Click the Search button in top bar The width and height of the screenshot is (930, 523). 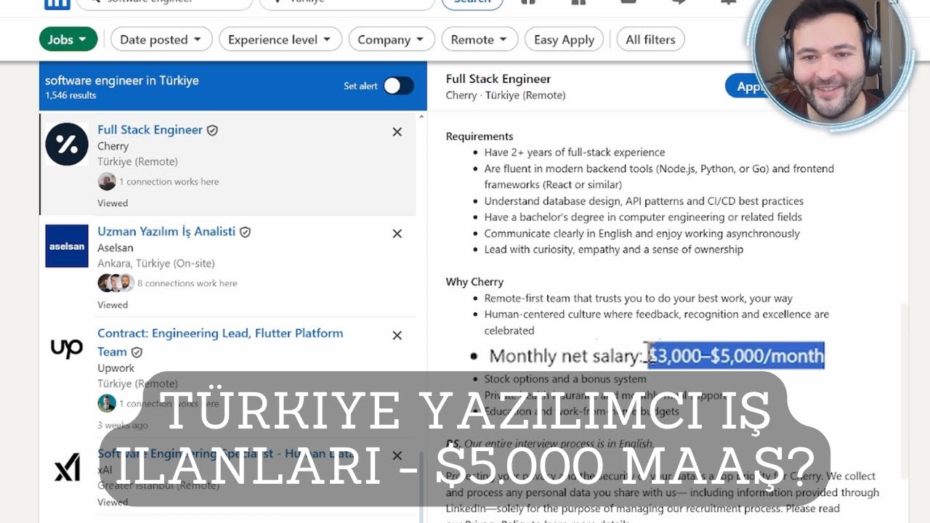click(x=472, y=3)
